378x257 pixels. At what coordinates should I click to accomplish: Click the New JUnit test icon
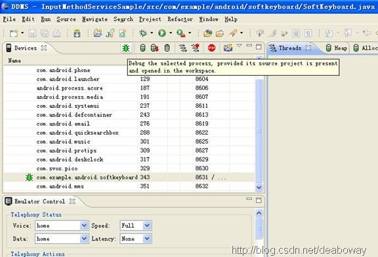pyautogui.click(x=110, y=33)
